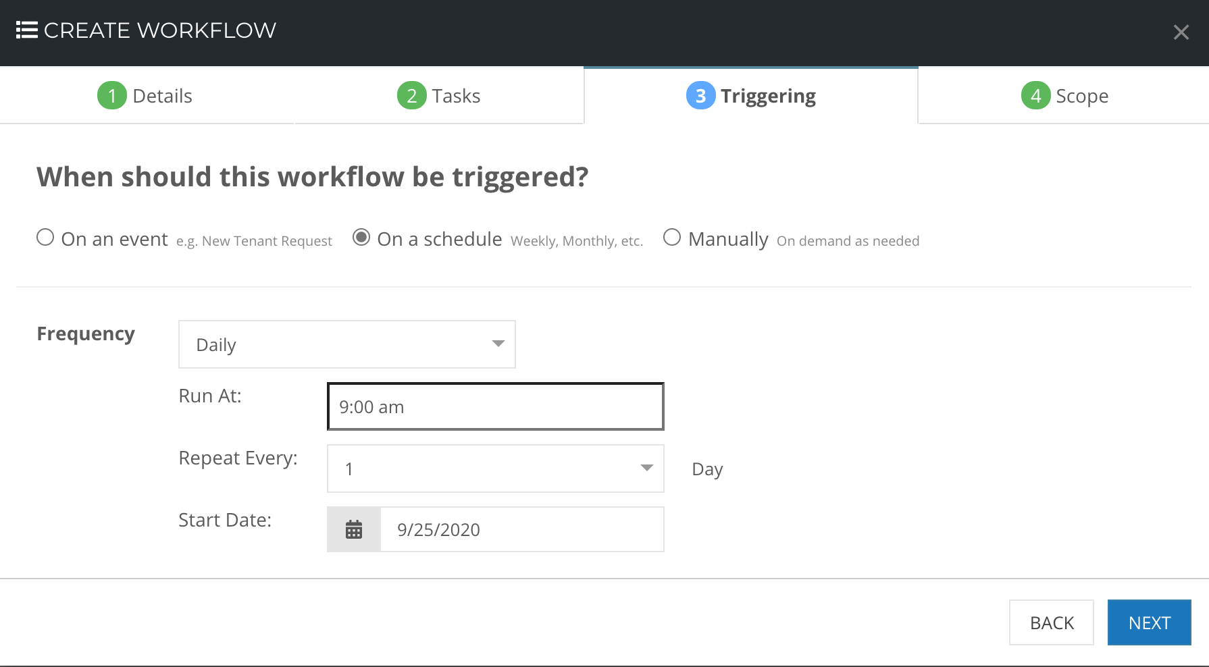Click the NEXT button

coord(1150,622)
